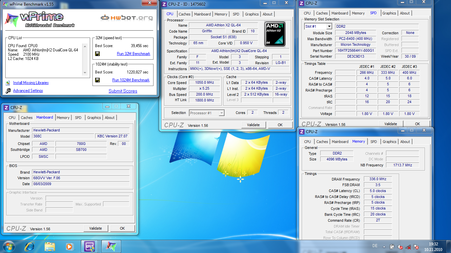The height and width of the screenshot is (253, 451).
Task: Click the Part Number 16HTF25664HY-800G1
Action: [356, 51]
